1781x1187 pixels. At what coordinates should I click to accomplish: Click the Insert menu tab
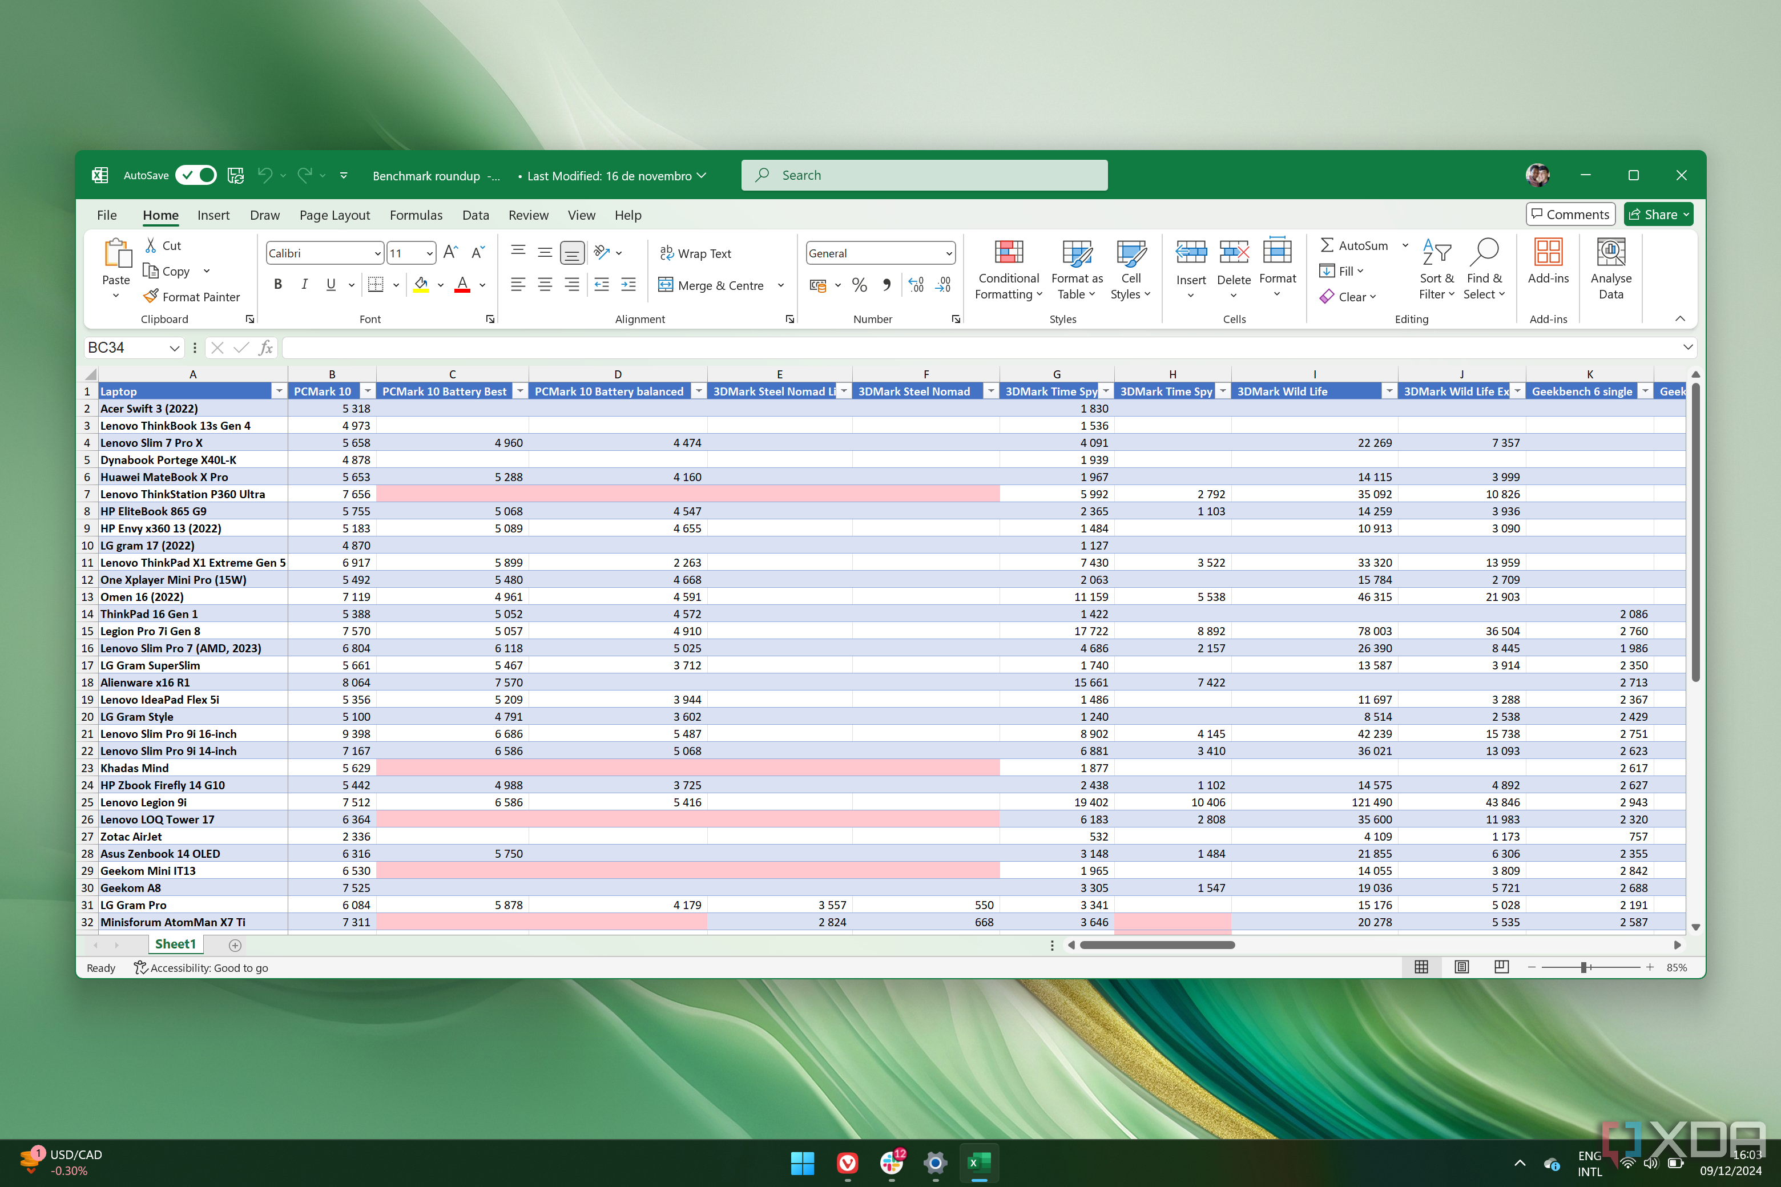[211, 213]
